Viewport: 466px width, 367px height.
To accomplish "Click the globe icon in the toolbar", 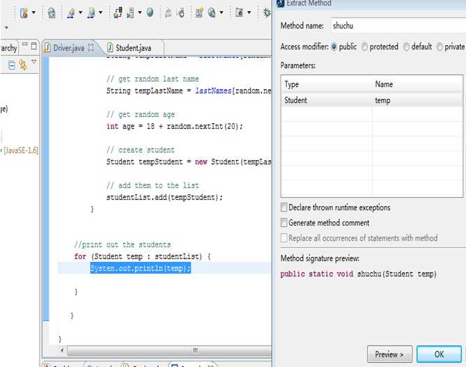I will click(x=149, y=13).
